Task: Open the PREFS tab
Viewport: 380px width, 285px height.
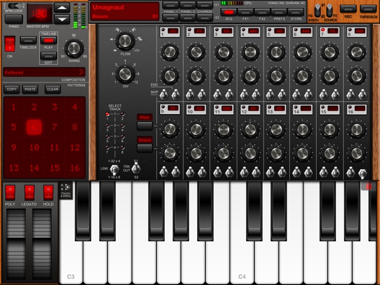Action: click(279, 12)
